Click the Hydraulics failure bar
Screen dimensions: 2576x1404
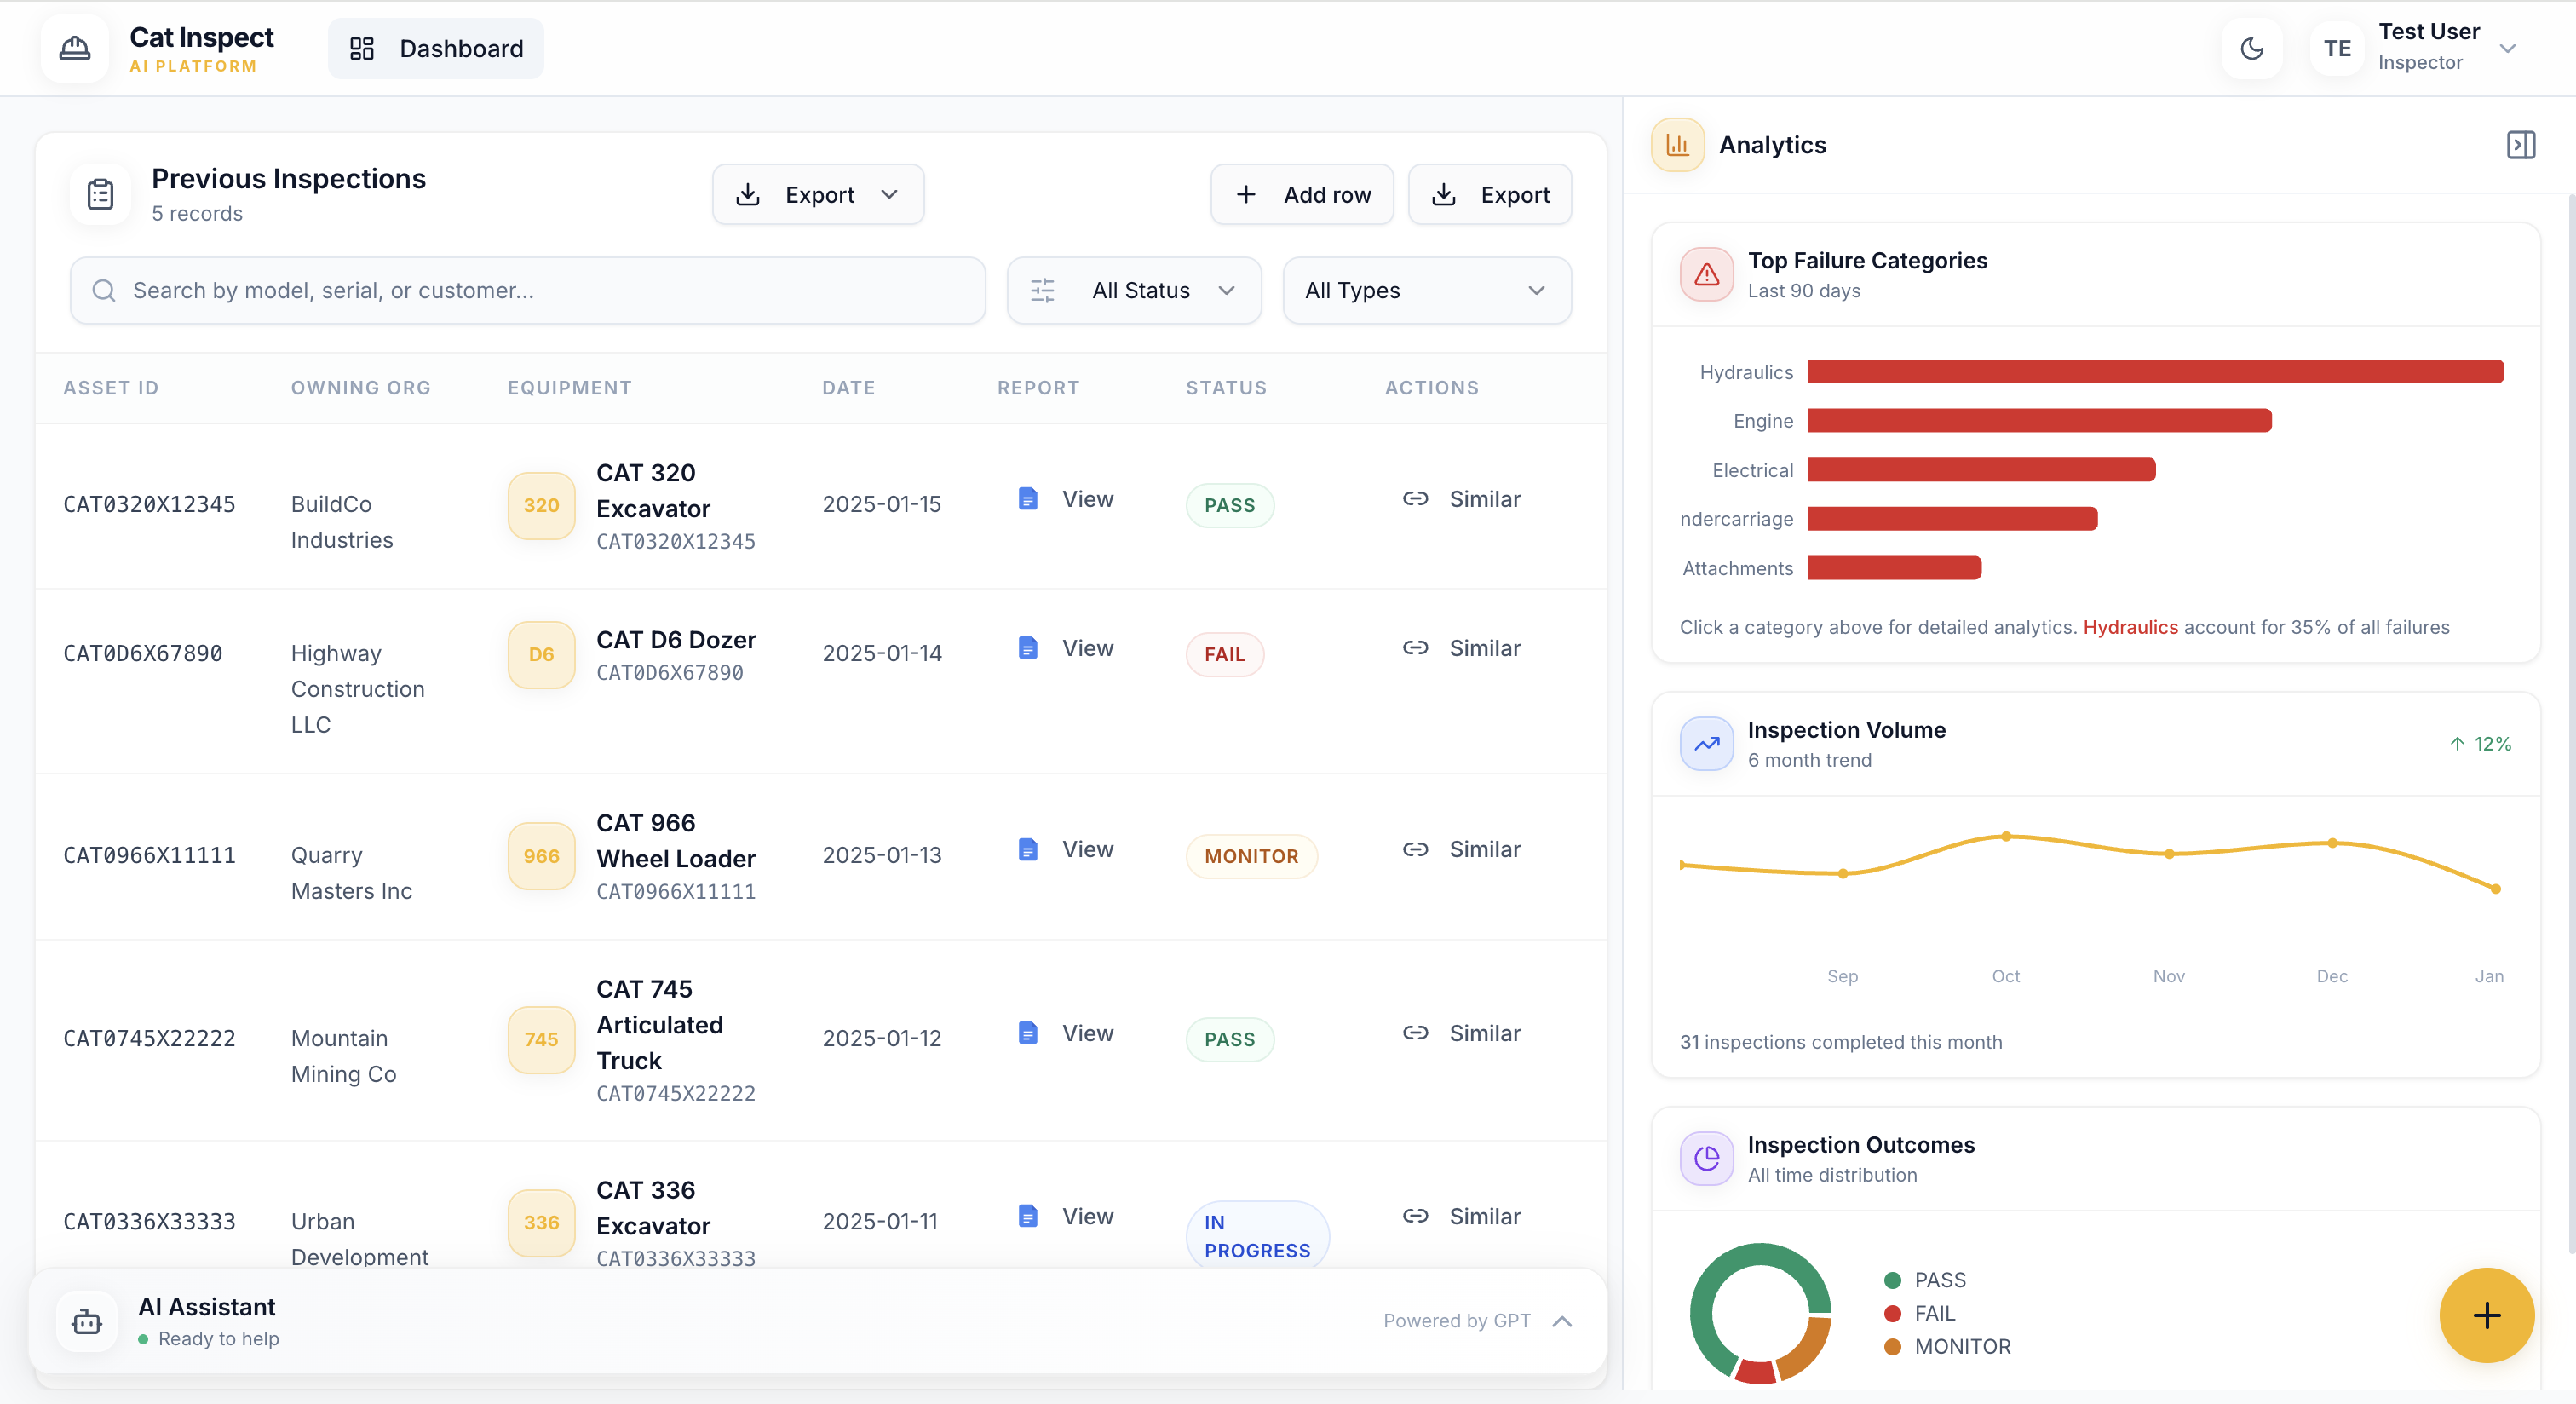(2155, 372)
